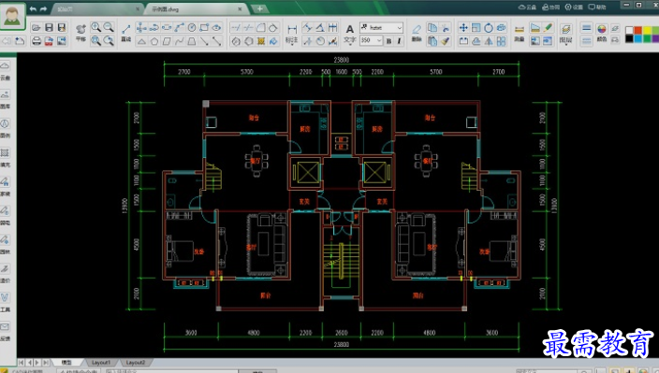The height and width of the screenshot is (373, 659).
Task: Switch to the Layout2 tab
Action: coord(136,362)
